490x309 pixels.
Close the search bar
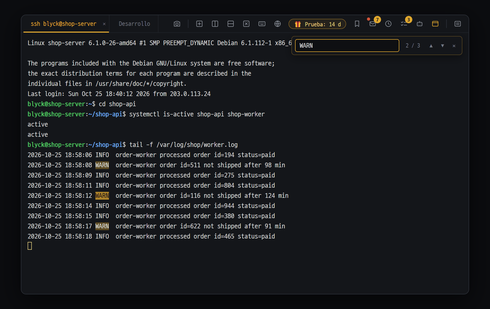point(454,46)
